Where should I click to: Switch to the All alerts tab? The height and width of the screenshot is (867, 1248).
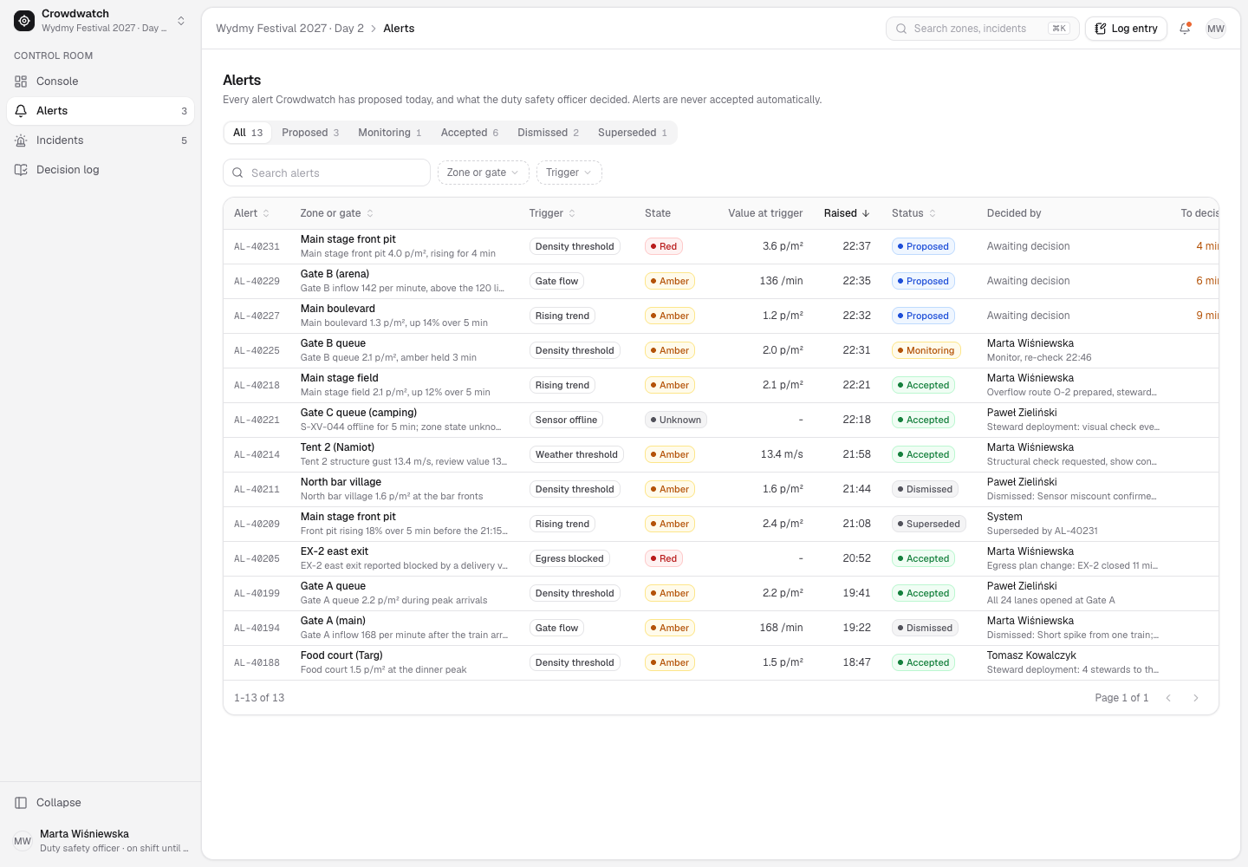click(248, 133)
